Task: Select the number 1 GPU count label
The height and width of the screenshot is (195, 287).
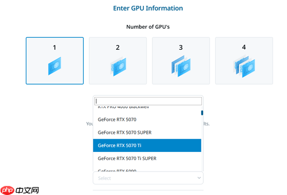Action: coord(55,47)
